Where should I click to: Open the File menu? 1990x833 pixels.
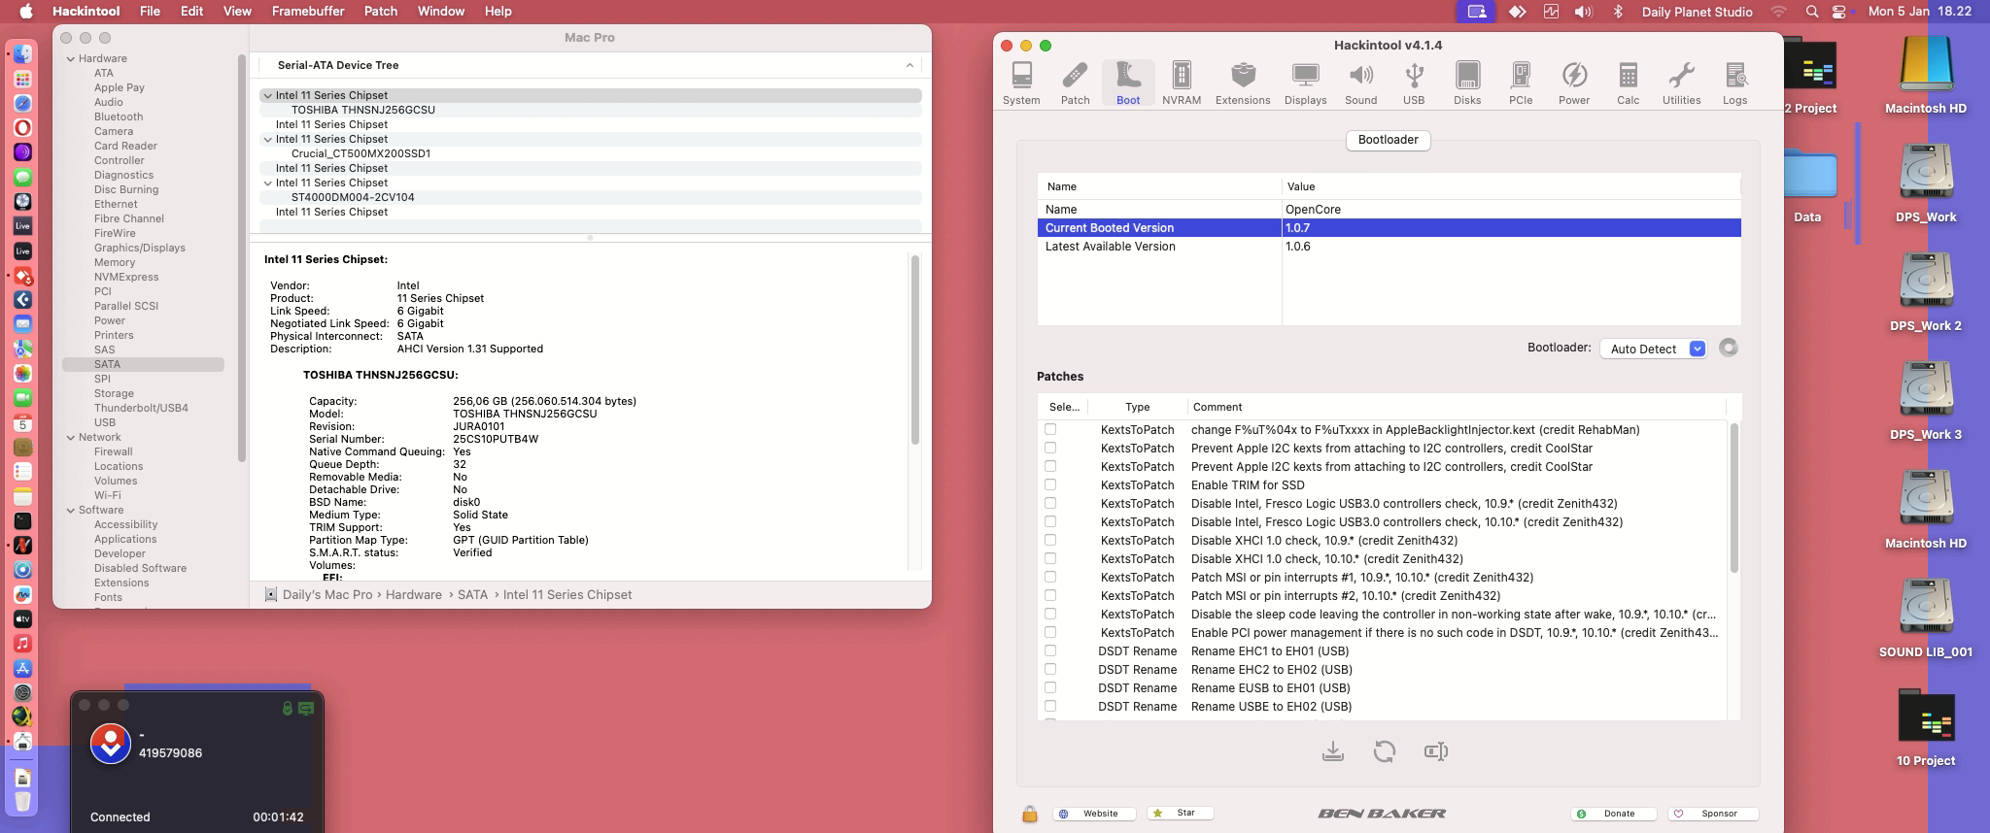150,12
